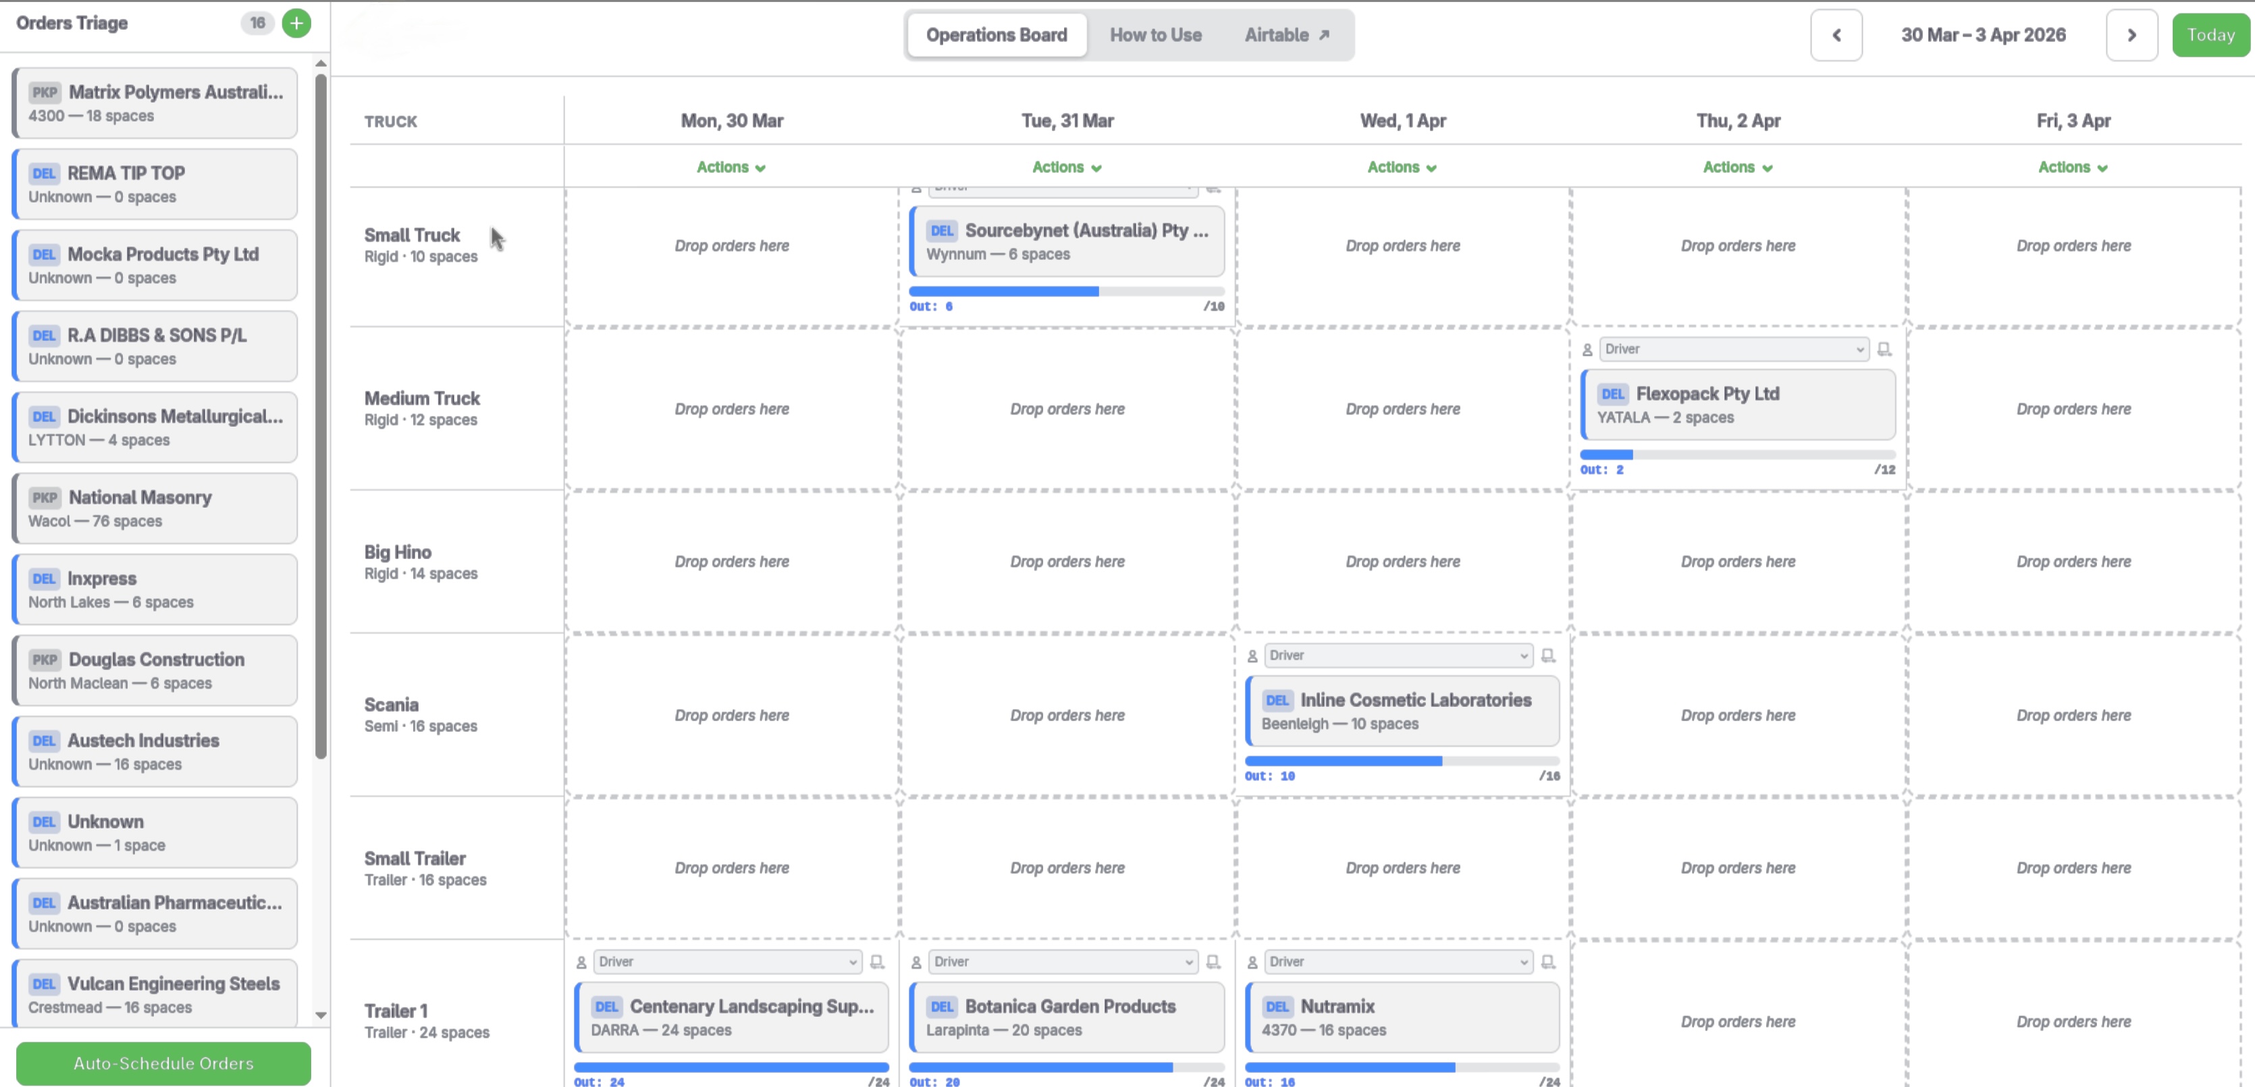
Task: Click the trailer icon above the Nutramix card
Action: pyautogui.click(x=1547, y=962)
